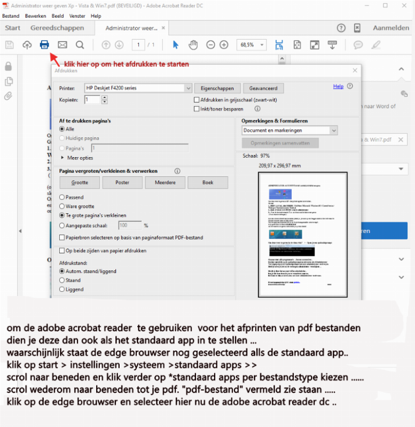Click the email envelope icon
Viewport: 415px width, 427px height.
tap(62, 45)
